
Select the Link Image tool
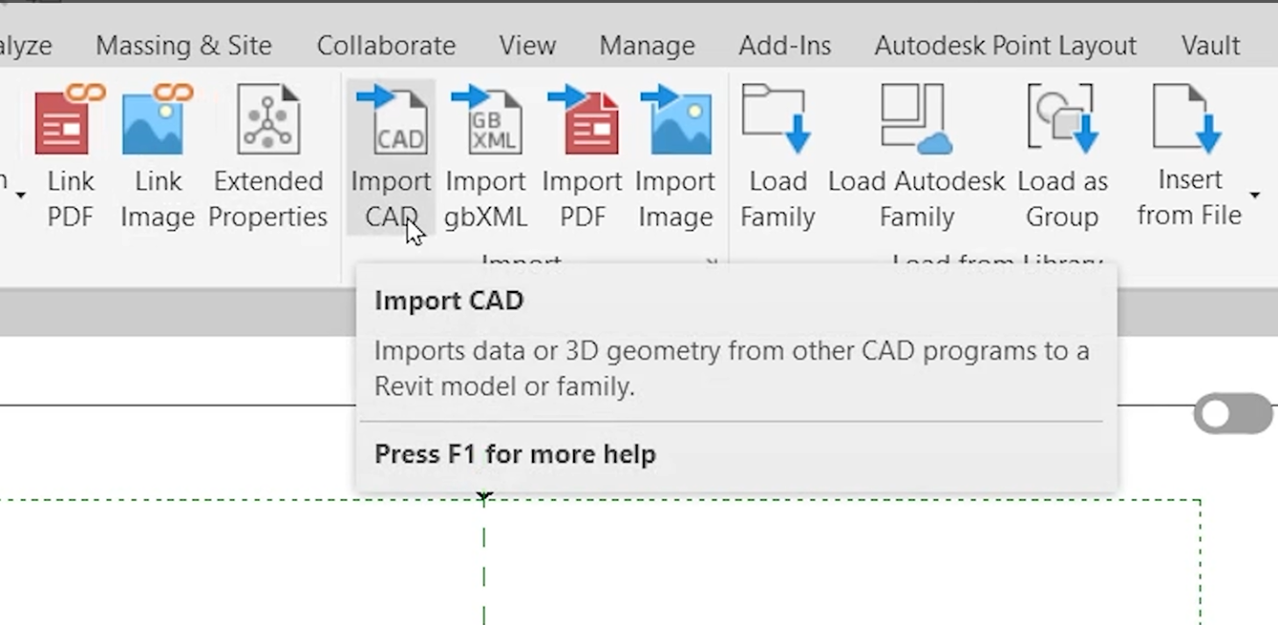pyautogui.click(x=158, y=157)
